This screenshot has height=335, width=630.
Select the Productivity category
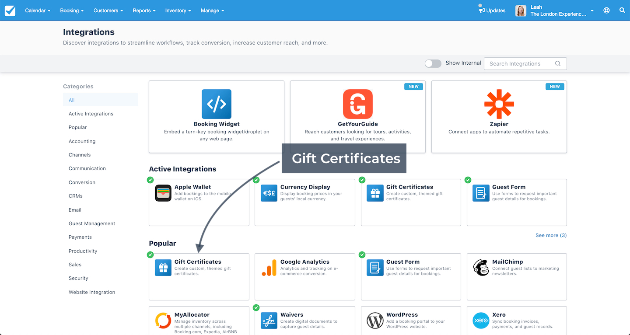[83, 251]
